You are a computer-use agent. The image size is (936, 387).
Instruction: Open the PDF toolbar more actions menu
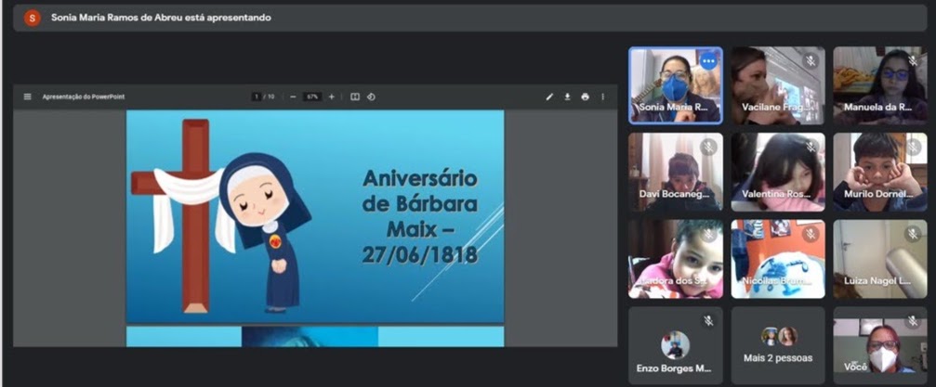(602, 97)
